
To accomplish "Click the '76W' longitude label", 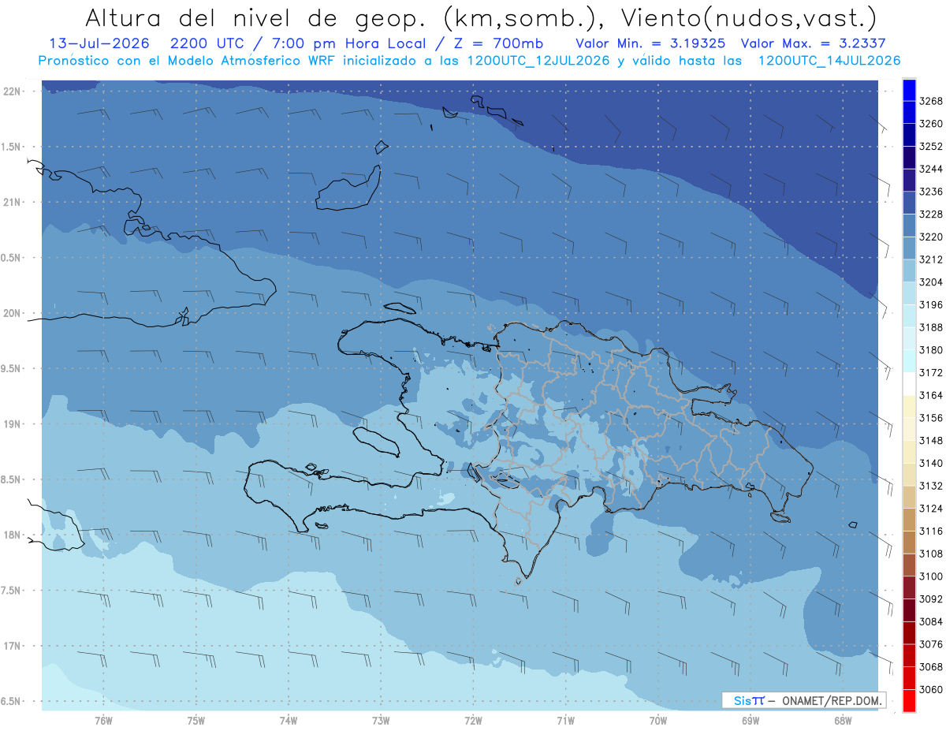I will 103,720.
